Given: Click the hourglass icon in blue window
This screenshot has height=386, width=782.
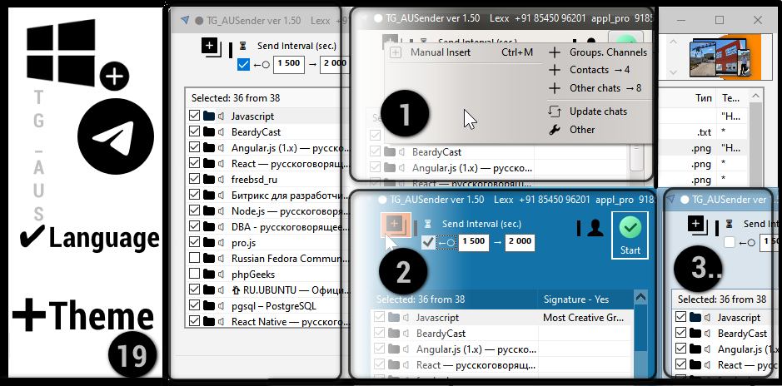Looking at the screenshot, I should [x=428, y=224].
